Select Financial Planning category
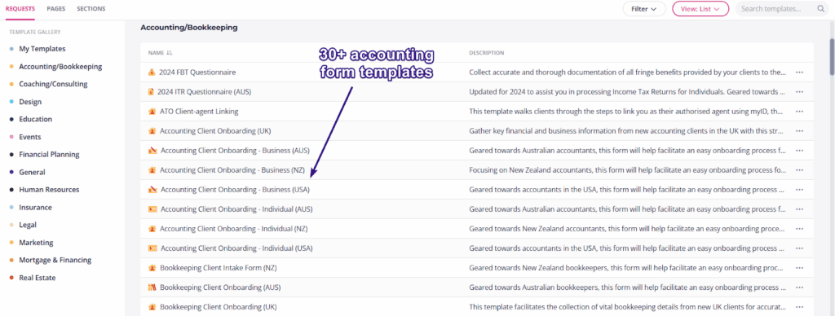 49,154
